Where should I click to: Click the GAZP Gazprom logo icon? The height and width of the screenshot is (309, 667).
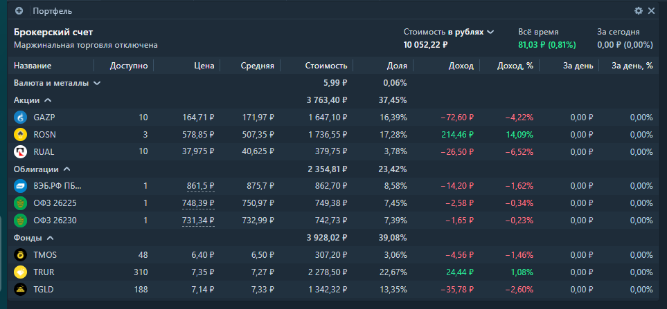(20, 117)
